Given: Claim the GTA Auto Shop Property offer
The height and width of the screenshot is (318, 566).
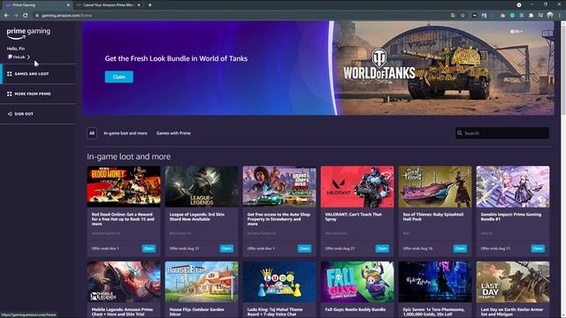Looking at the screenshot, I should tap(304, 248).
